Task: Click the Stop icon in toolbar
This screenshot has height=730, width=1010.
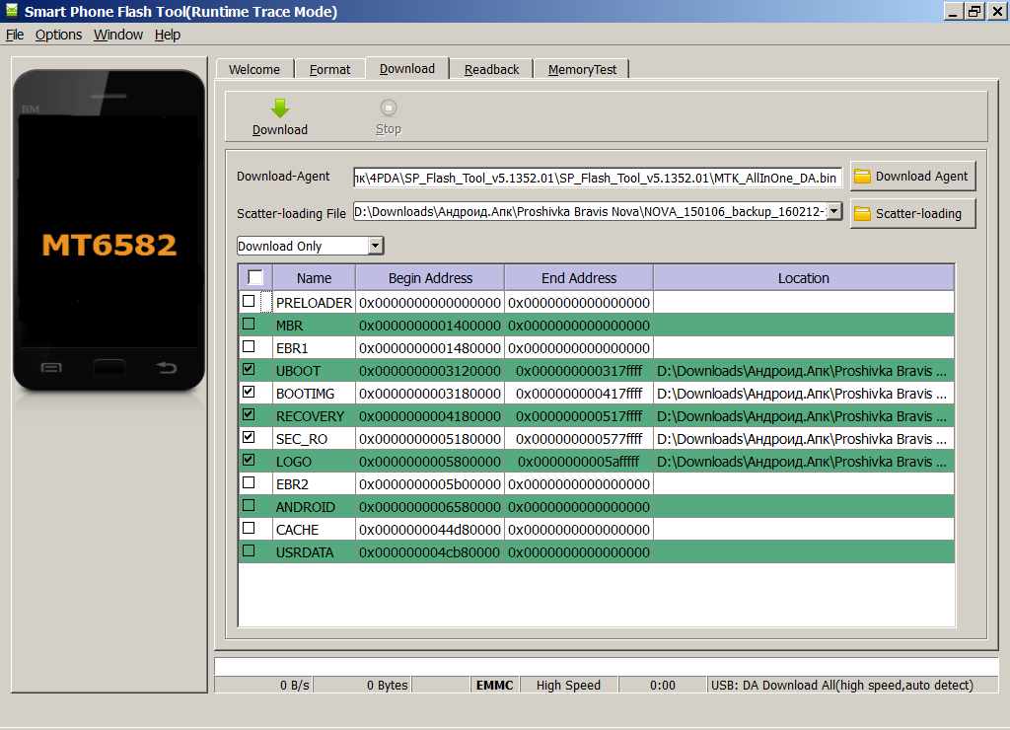Action: click(389, 109)
